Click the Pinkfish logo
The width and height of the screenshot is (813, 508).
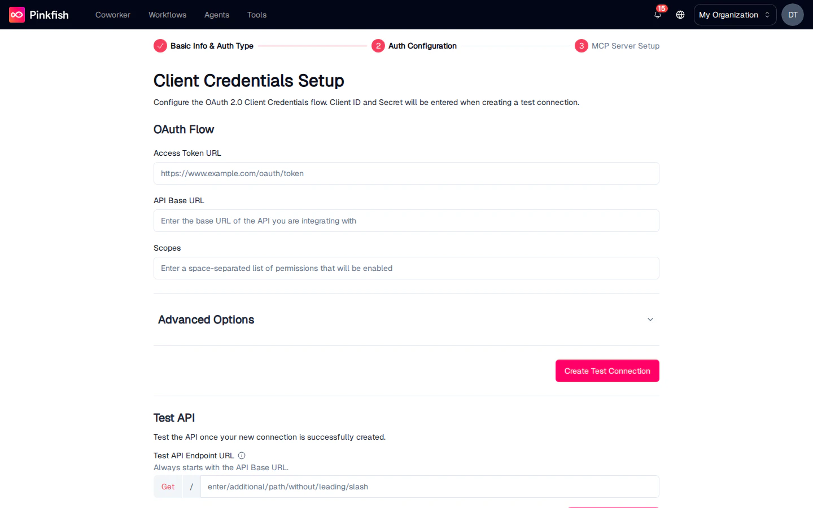pyautogui.click(x=38, y=14)
